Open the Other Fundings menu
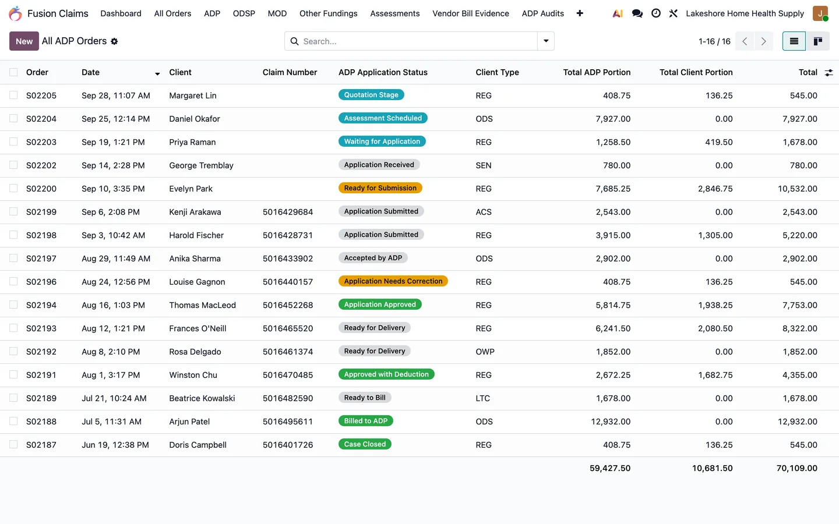Viewport: 839px width, 524px height. click(329, 13)
